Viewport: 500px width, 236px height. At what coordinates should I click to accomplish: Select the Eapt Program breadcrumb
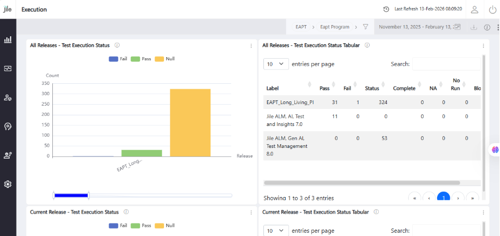334,27
